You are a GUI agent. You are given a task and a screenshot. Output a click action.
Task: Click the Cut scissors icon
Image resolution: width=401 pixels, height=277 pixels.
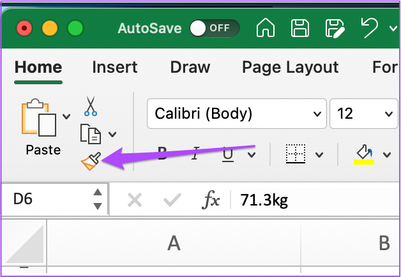91,106
